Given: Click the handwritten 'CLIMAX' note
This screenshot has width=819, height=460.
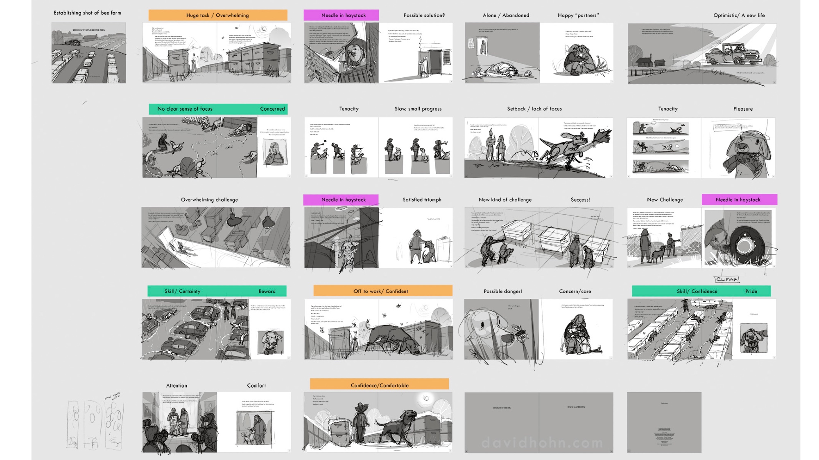Looking at the screenshot, I should [x=726, y=279].
